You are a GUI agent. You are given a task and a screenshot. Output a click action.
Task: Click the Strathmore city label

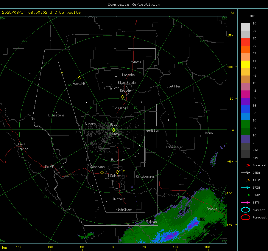pos(145,177)
